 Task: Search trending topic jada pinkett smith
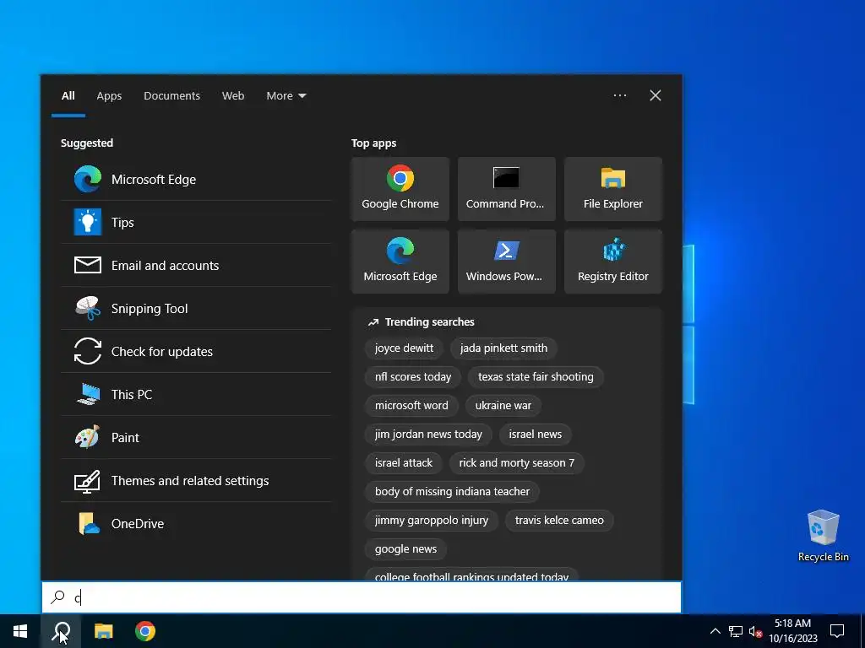point(503,348)
